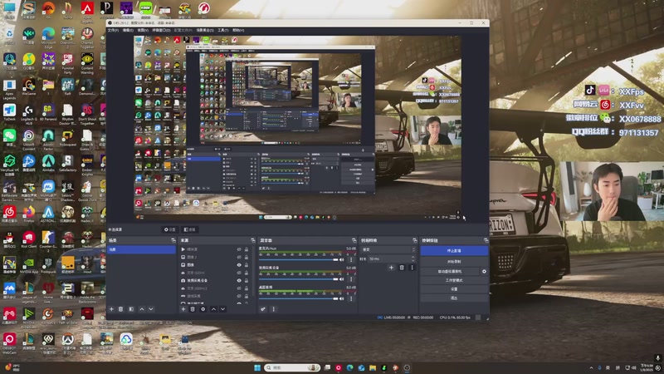This screenshot has height=374, width=664.
Task: Open OBS 场景集合(S) menu
Action: click(205, 31)
